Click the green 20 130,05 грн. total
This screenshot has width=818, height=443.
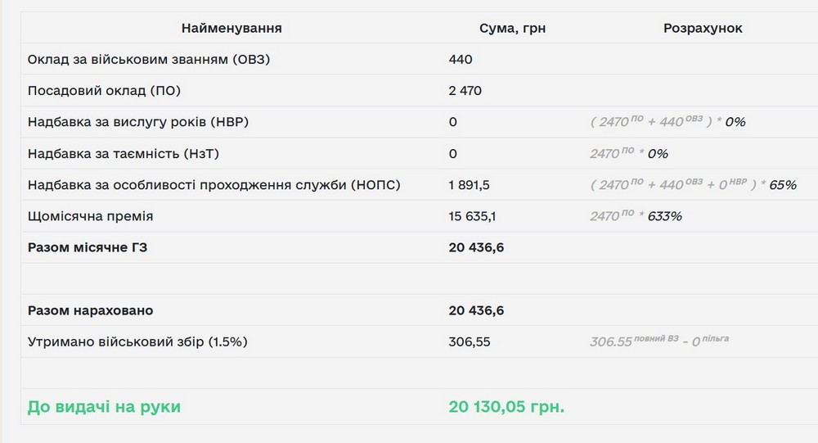pos(506,406)
